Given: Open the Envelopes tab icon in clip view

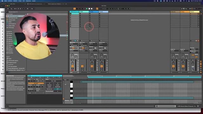Looking at the screenshot, I should (x=54, y=77).
